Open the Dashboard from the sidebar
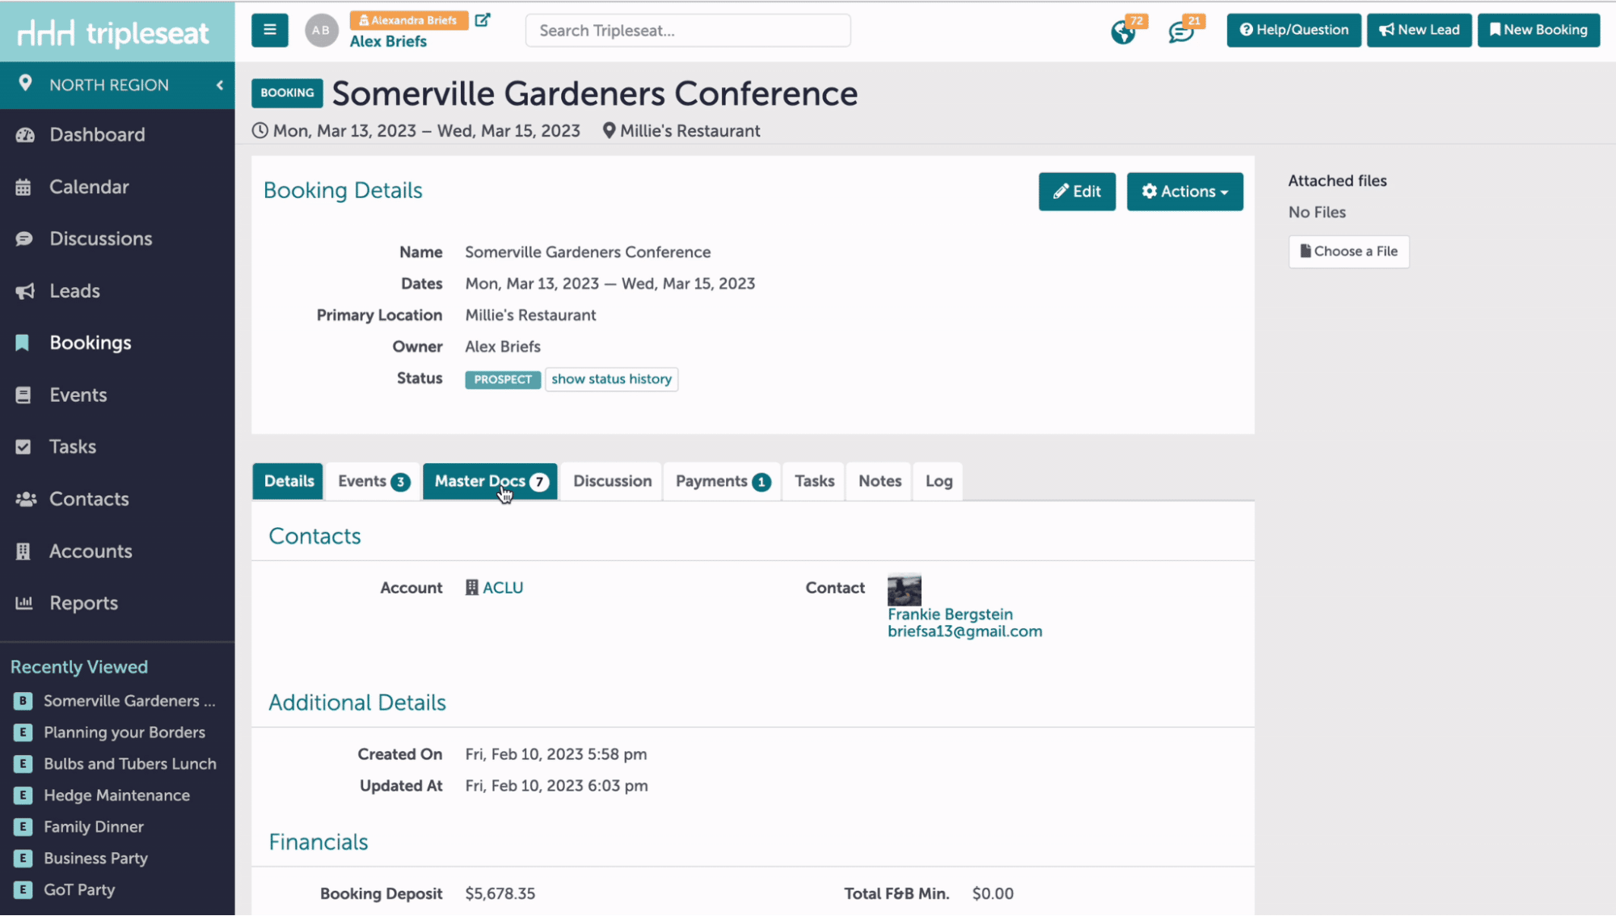Screen dimensions: 1616x916 97,134
